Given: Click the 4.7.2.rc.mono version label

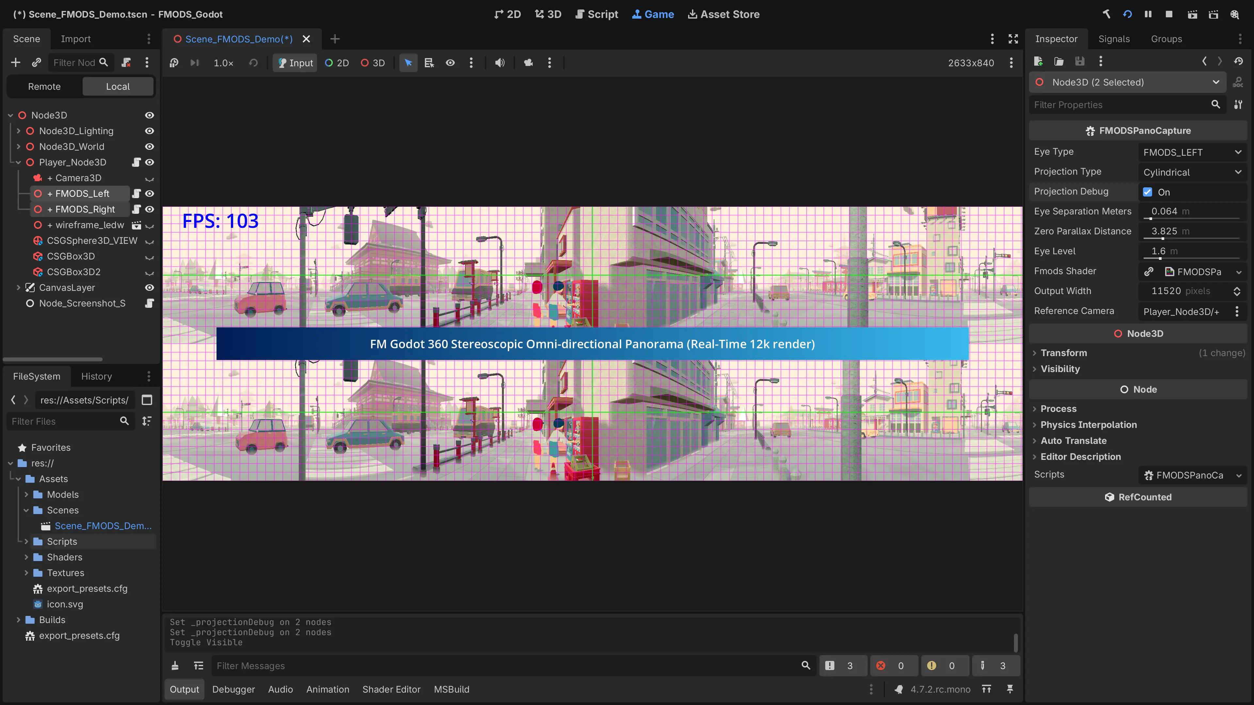Looking at the screenshot, I should pyautogui.click(x=940, y=689).
